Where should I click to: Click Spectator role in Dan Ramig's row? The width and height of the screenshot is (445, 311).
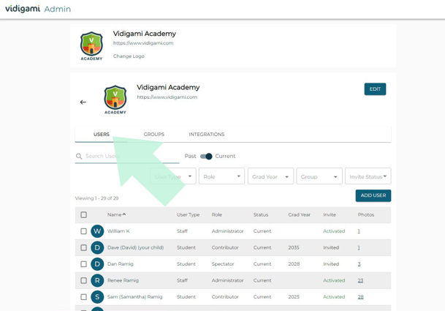tap(223, 264)
